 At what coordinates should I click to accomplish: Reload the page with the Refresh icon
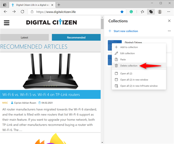pyautogui.click(x=22, y=12)
